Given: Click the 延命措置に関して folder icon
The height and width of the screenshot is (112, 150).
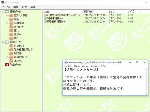Looking at the screenshot, I should pos(11,50).
